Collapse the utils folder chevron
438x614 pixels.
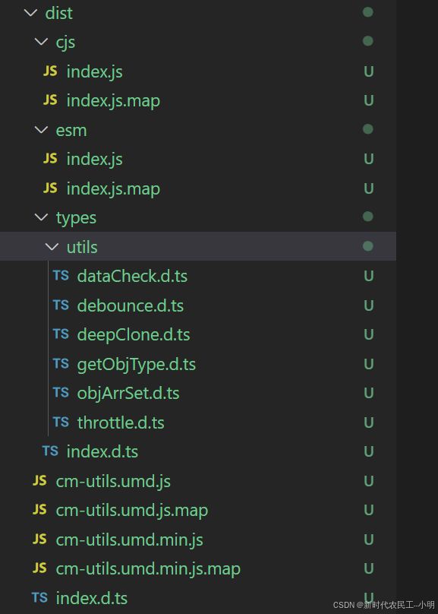point(52,247)
